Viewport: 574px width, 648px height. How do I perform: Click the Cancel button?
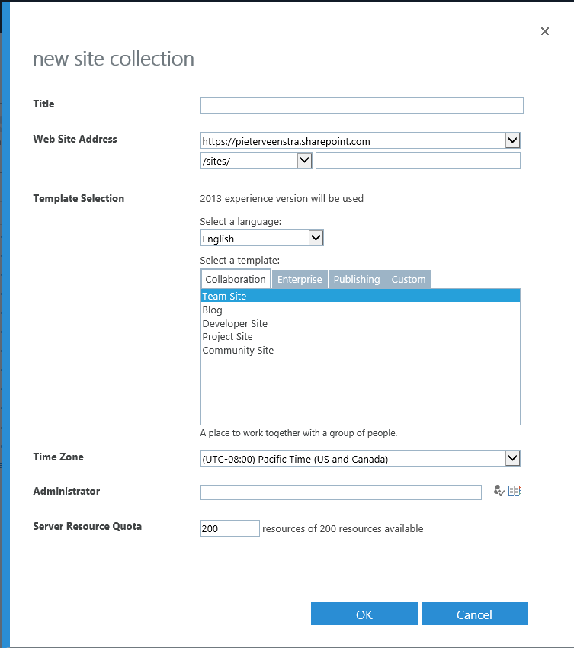[474, 614]
